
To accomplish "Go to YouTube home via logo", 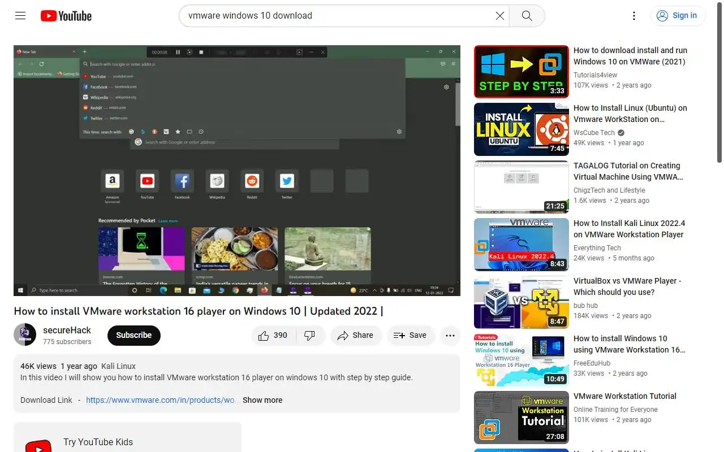I will [x=66, y=16].
